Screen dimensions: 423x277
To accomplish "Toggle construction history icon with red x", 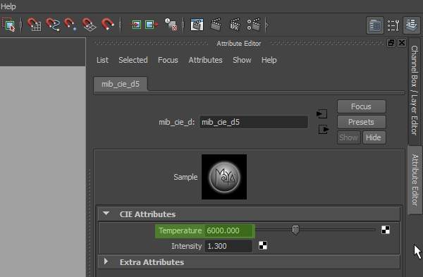I will tap(171, 25).
